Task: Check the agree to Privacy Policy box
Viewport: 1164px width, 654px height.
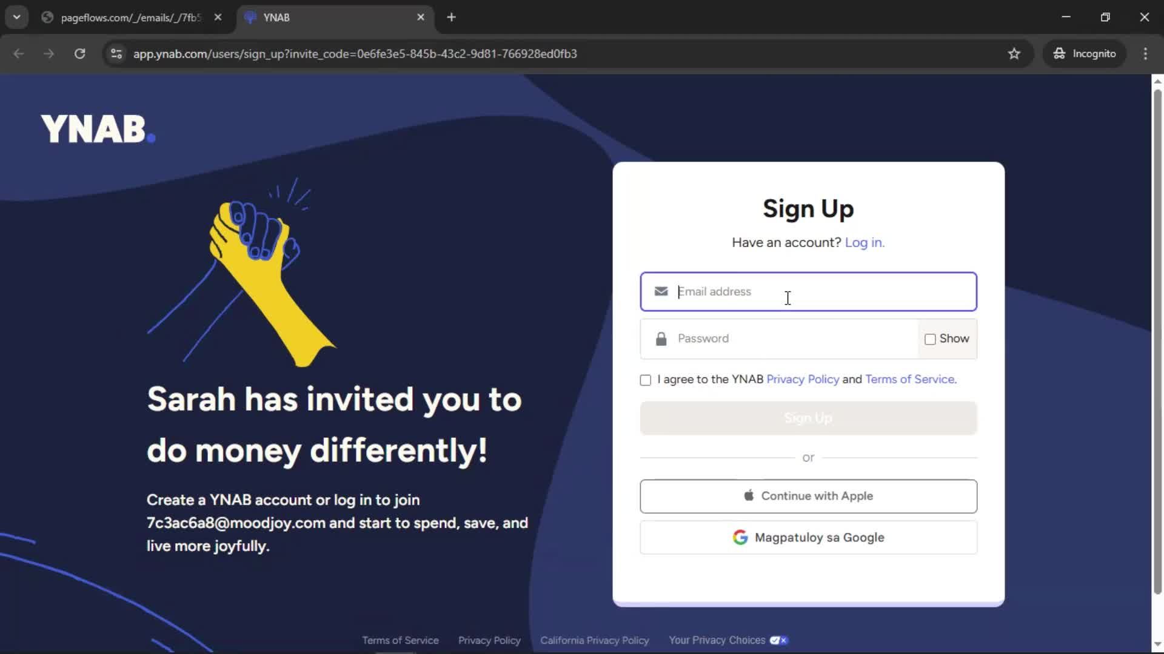Action: 646,380
